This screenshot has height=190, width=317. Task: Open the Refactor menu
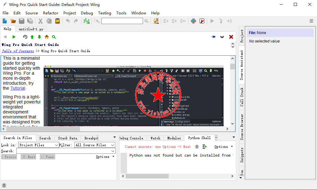pyautogui.click(x=50, y=13)
